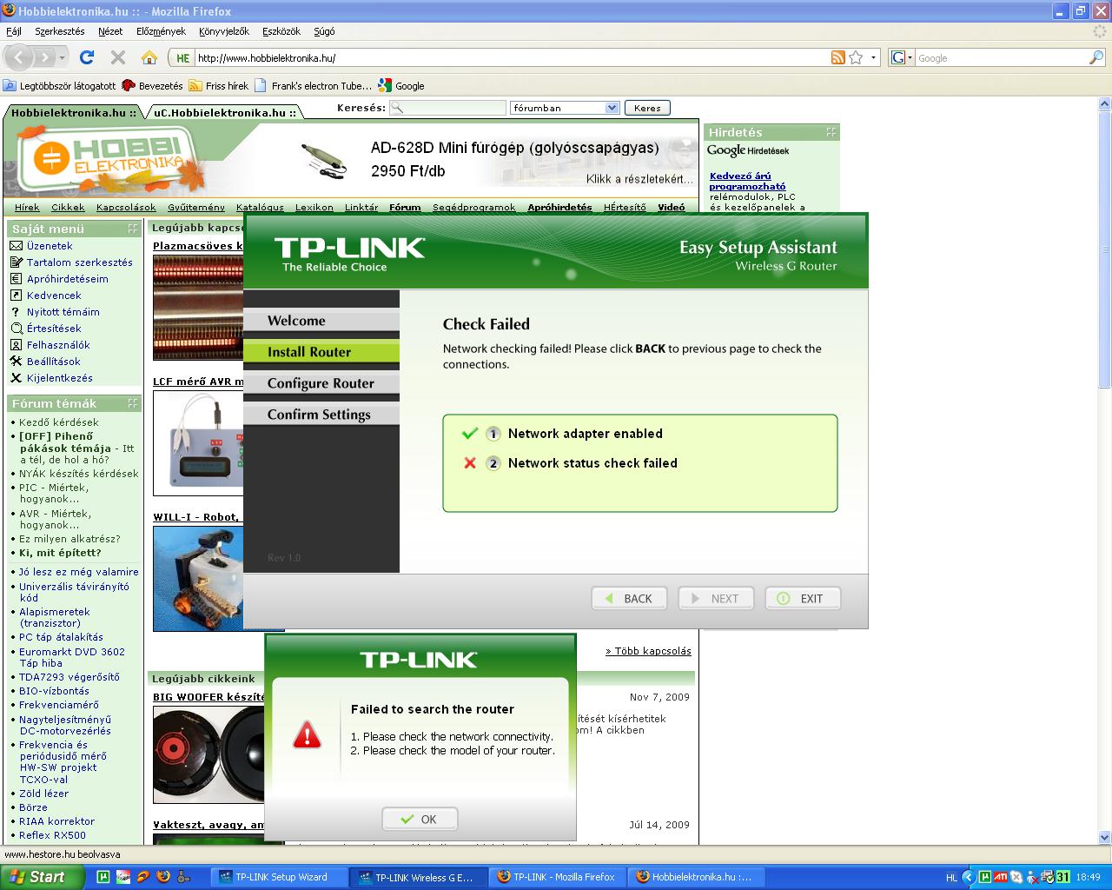Click the Üzenetek envelope icon

(16, 246)
